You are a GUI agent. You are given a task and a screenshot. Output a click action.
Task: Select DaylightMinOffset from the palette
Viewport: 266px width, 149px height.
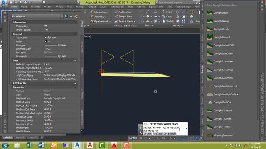point(223,70)
